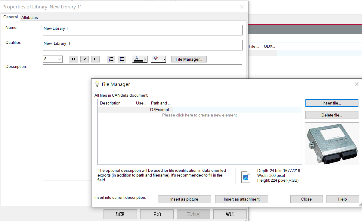Screen dimensions: 362x221
Task: Close the Properties of Library dialog with X
Action: click(242, 7)
